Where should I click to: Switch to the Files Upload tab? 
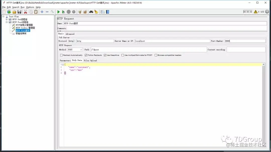(x=90, y=60)
